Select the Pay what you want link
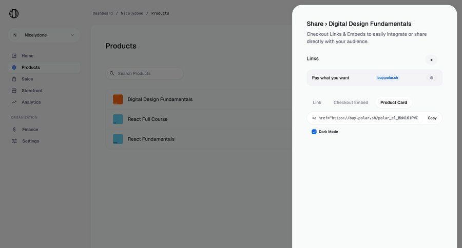462x248 pixels. click(374, 78)
